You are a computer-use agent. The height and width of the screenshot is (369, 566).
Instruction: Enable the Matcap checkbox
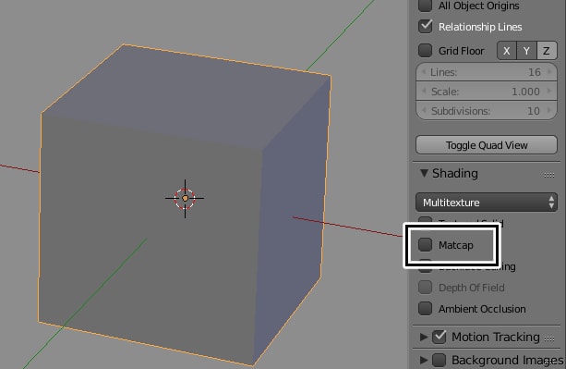[x=426, y=245]
